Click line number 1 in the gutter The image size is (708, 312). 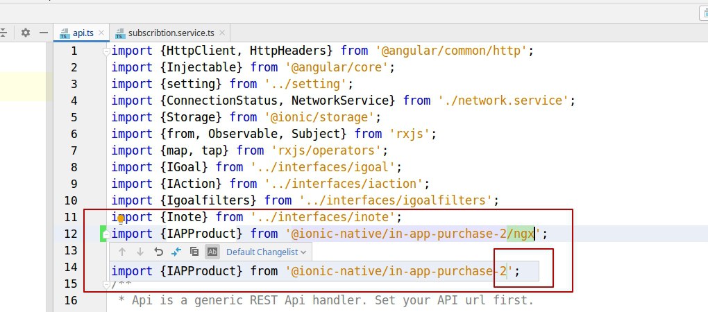[74, 51]
